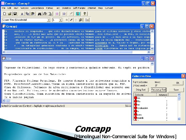
Task: Open a file using the folder icon
Action: [10, 14]
